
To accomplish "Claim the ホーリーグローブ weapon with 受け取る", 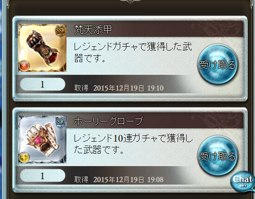I will tap(217, 156).
